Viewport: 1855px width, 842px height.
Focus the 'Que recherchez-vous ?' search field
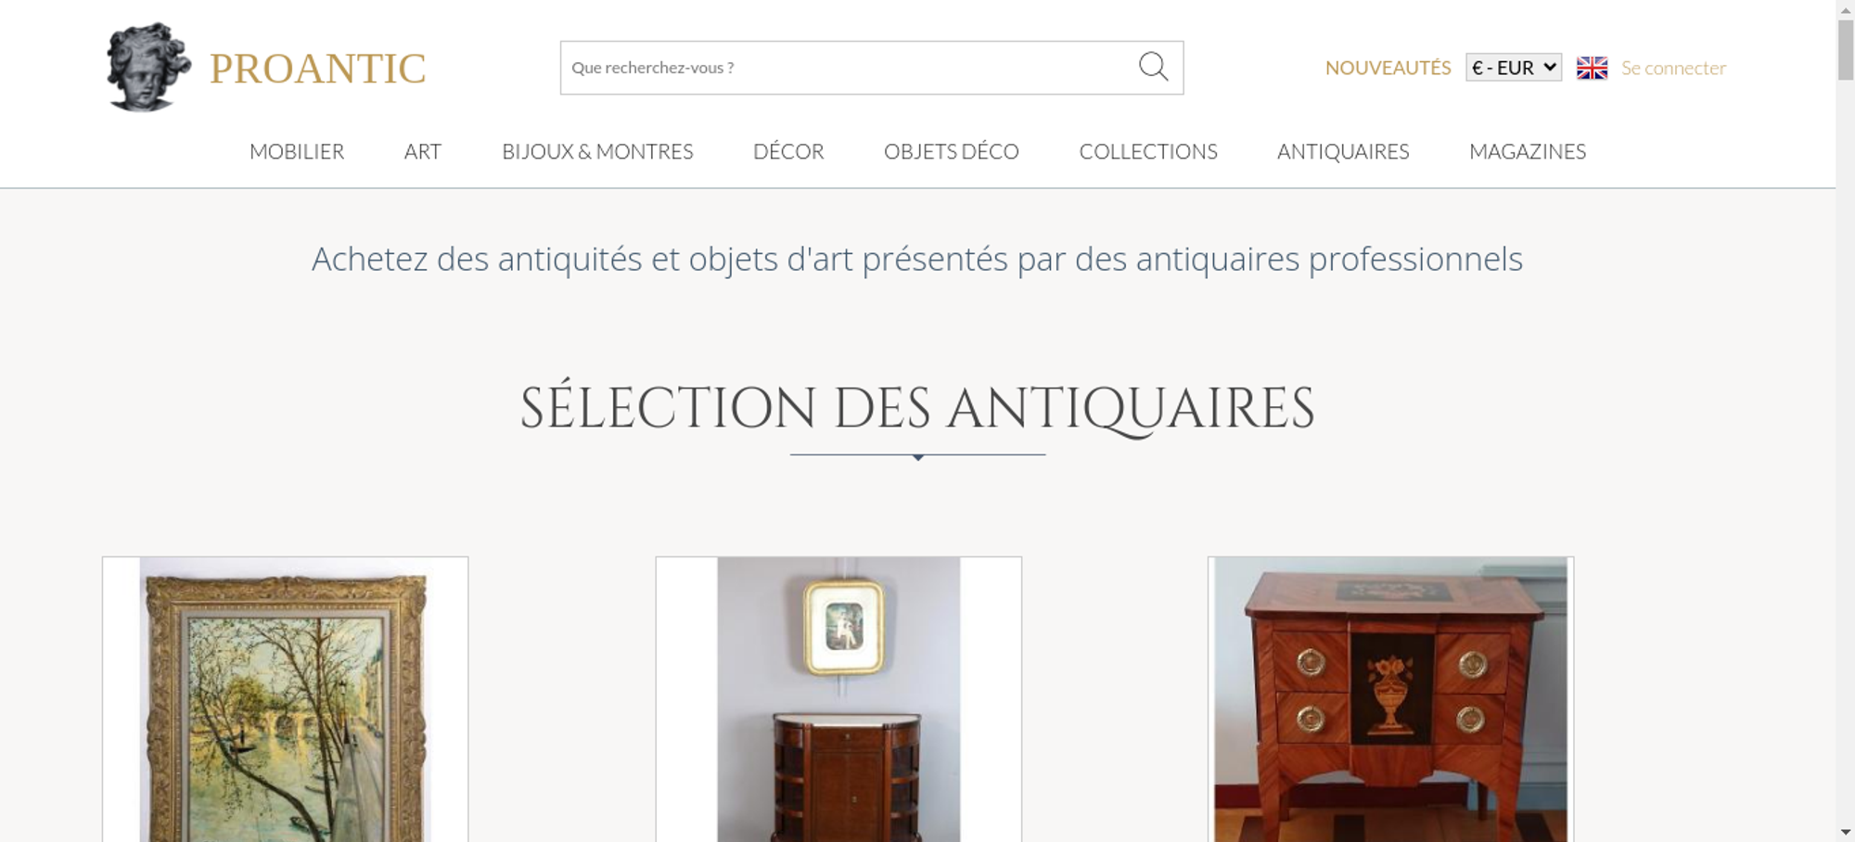click(x=849, y=68)
